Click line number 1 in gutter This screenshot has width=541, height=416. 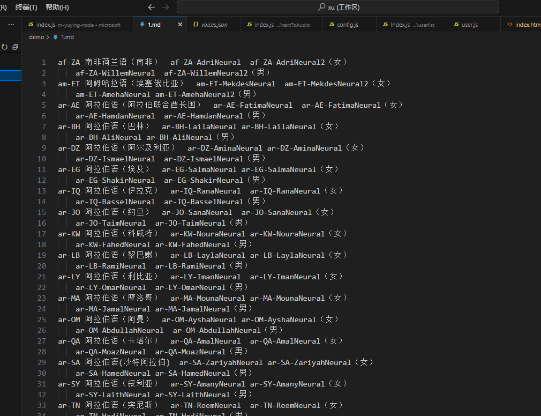(44, 63)
